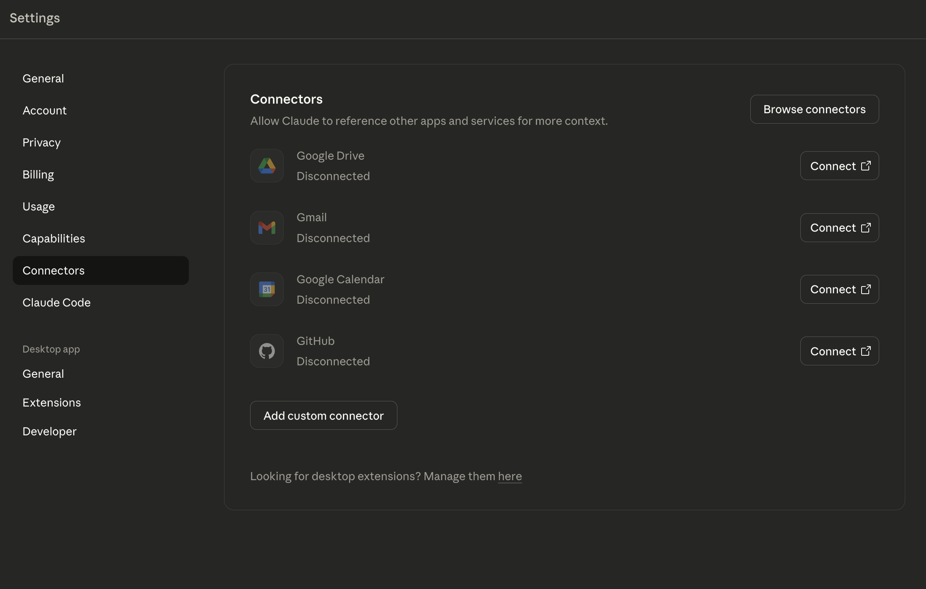This screenshot has width=926, height=589.
Task: Switch to the Billing section
Action: pyautogui.click(x=38, y=174)
